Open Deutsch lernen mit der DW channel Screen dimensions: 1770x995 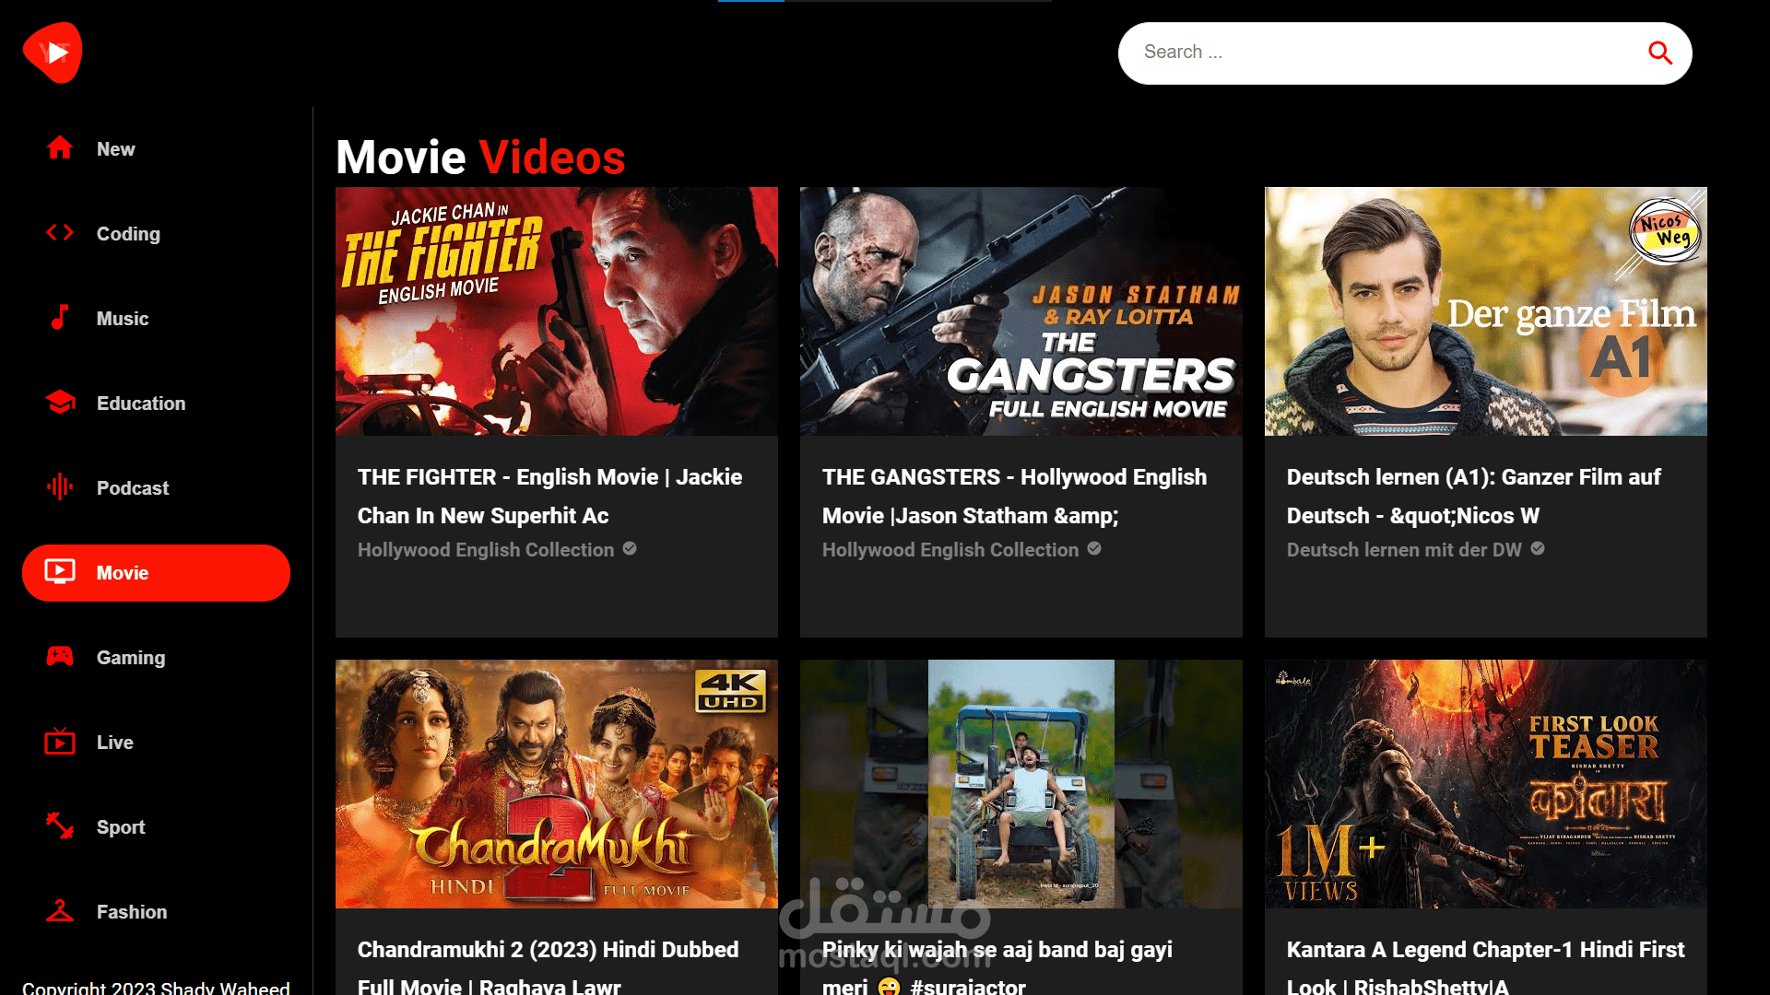pyautogui.click(x=1404, y=550)
